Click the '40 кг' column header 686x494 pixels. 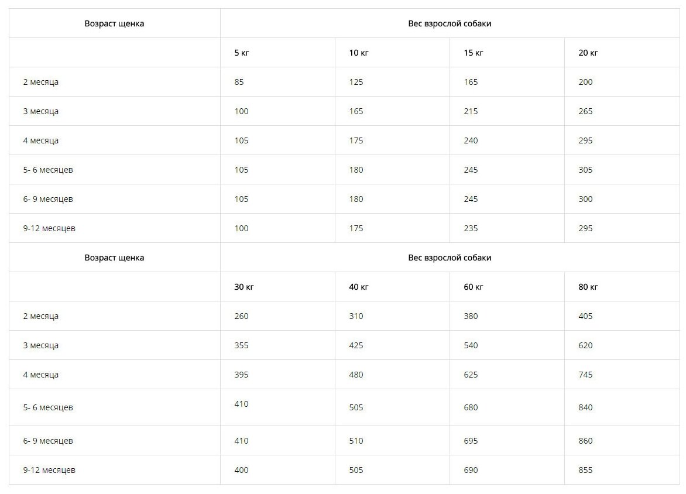(x=359, y=287)
